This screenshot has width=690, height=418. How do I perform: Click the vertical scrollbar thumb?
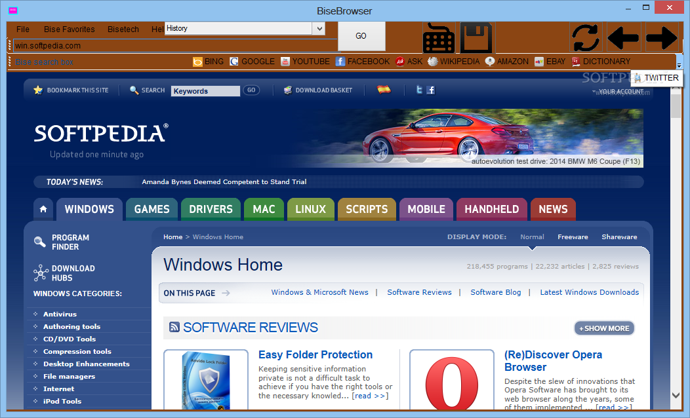(x=676, y=105)
